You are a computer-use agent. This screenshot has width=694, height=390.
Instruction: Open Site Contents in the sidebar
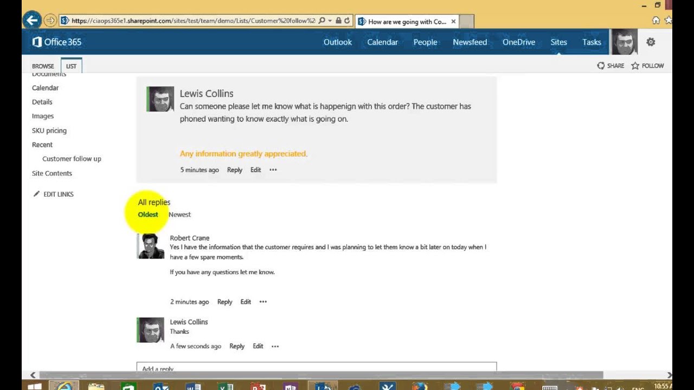52,173
